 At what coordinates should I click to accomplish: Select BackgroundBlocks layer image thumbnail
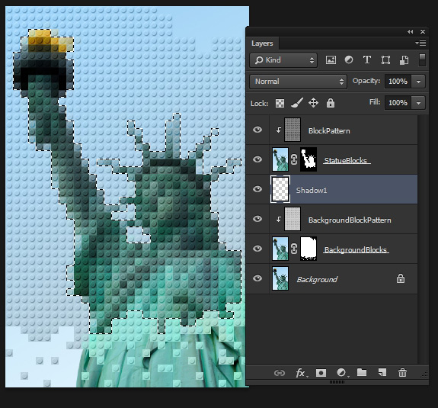pyautogui.click(x=280, y=249)
